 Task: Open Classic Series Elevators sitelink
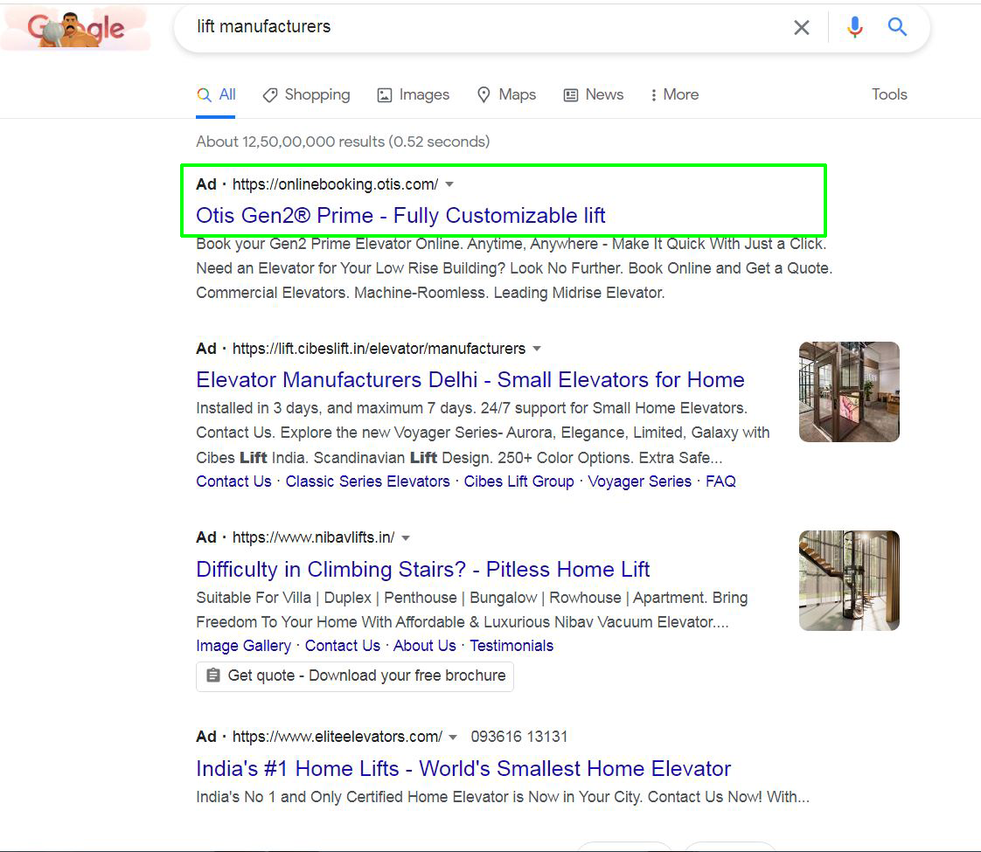coord(367,481)
